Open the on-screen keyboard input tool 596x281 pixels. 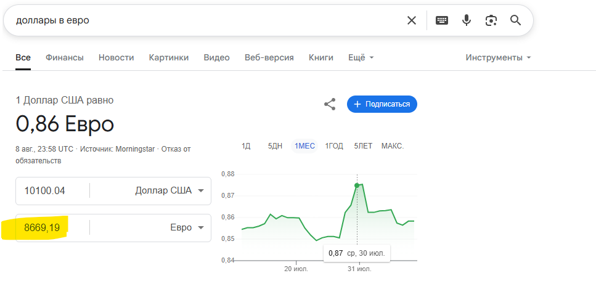pos(442,20)
